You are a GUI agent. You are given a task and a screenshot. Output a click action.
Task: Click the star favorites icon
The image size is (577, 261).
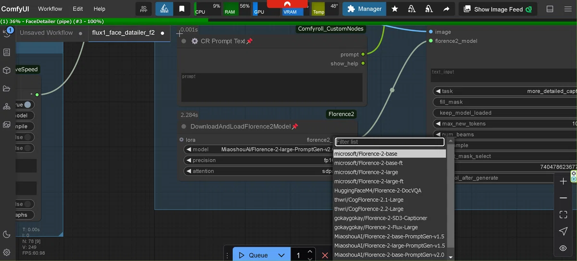click(x=395, y=9)
